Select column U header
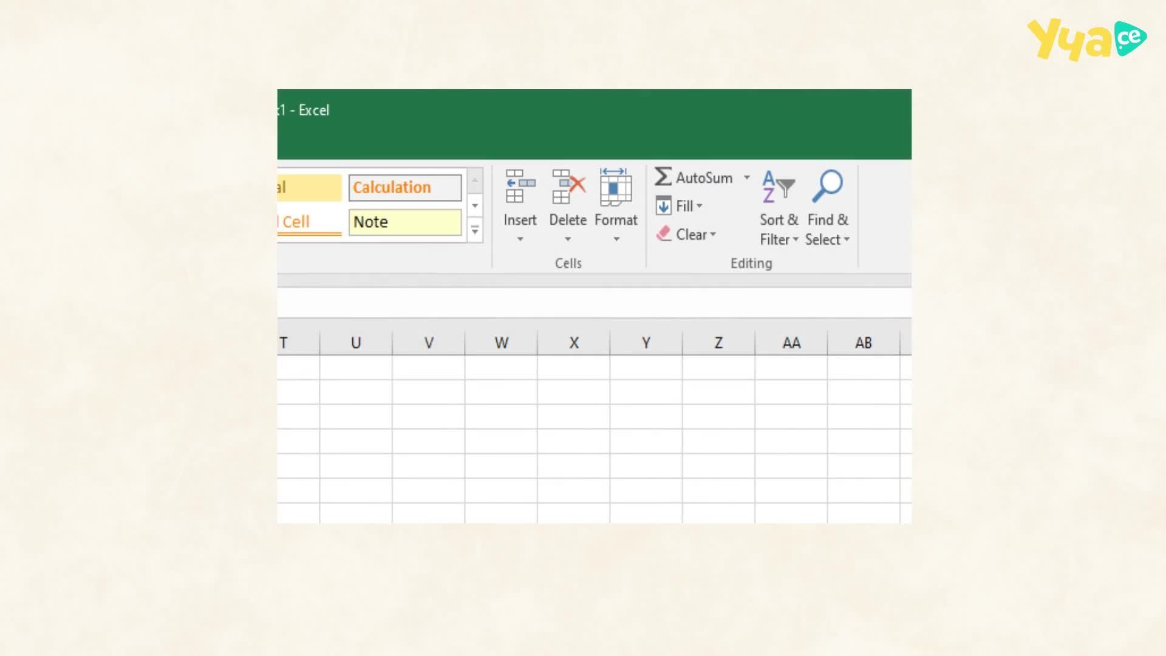The height and width of the screenshot is (656, 1166). click(356, 343)
